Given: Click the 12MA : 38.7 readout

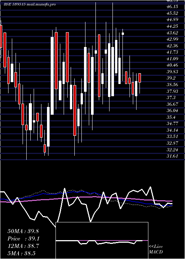Looking at the screenshot, I should (x=23, y=246).
